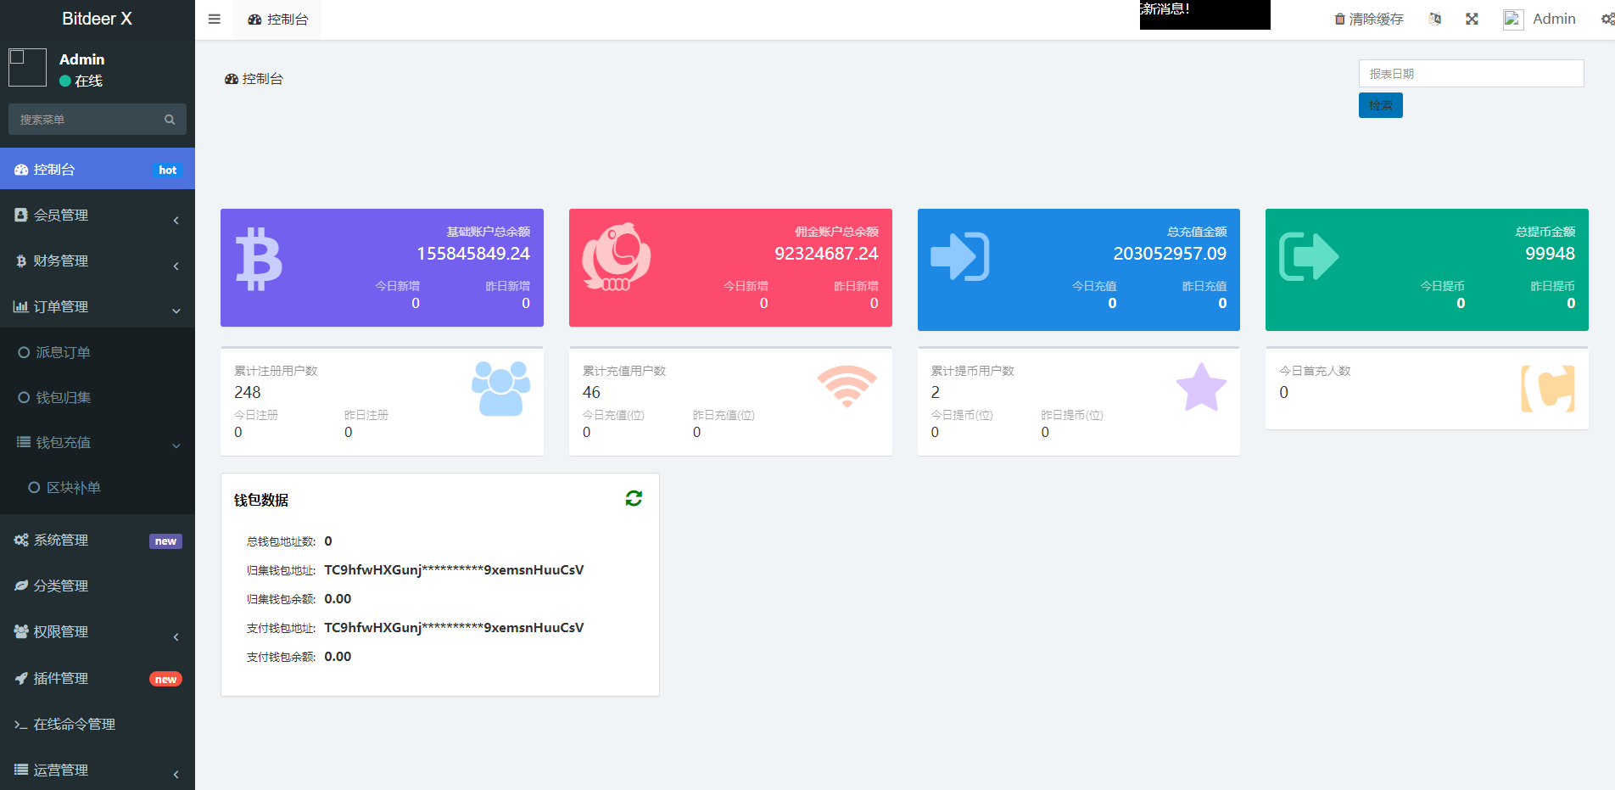Click the blue 检索 search button
The height and width of the screenshot is (790, 1615).
1380,105
